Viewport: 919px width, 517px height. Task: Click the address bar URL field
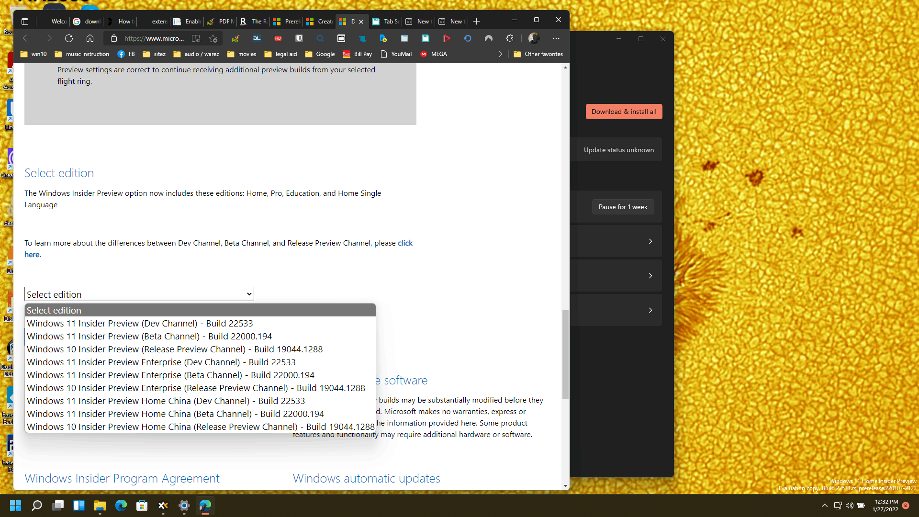[x=154, y=38]
